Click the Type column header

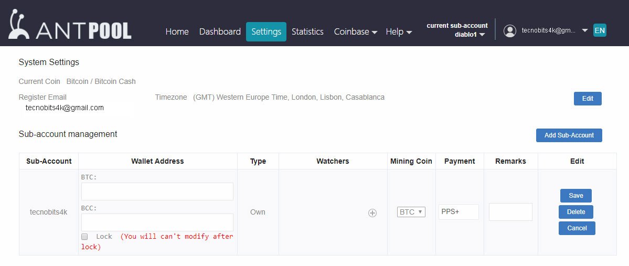click(x=258, y=161)
